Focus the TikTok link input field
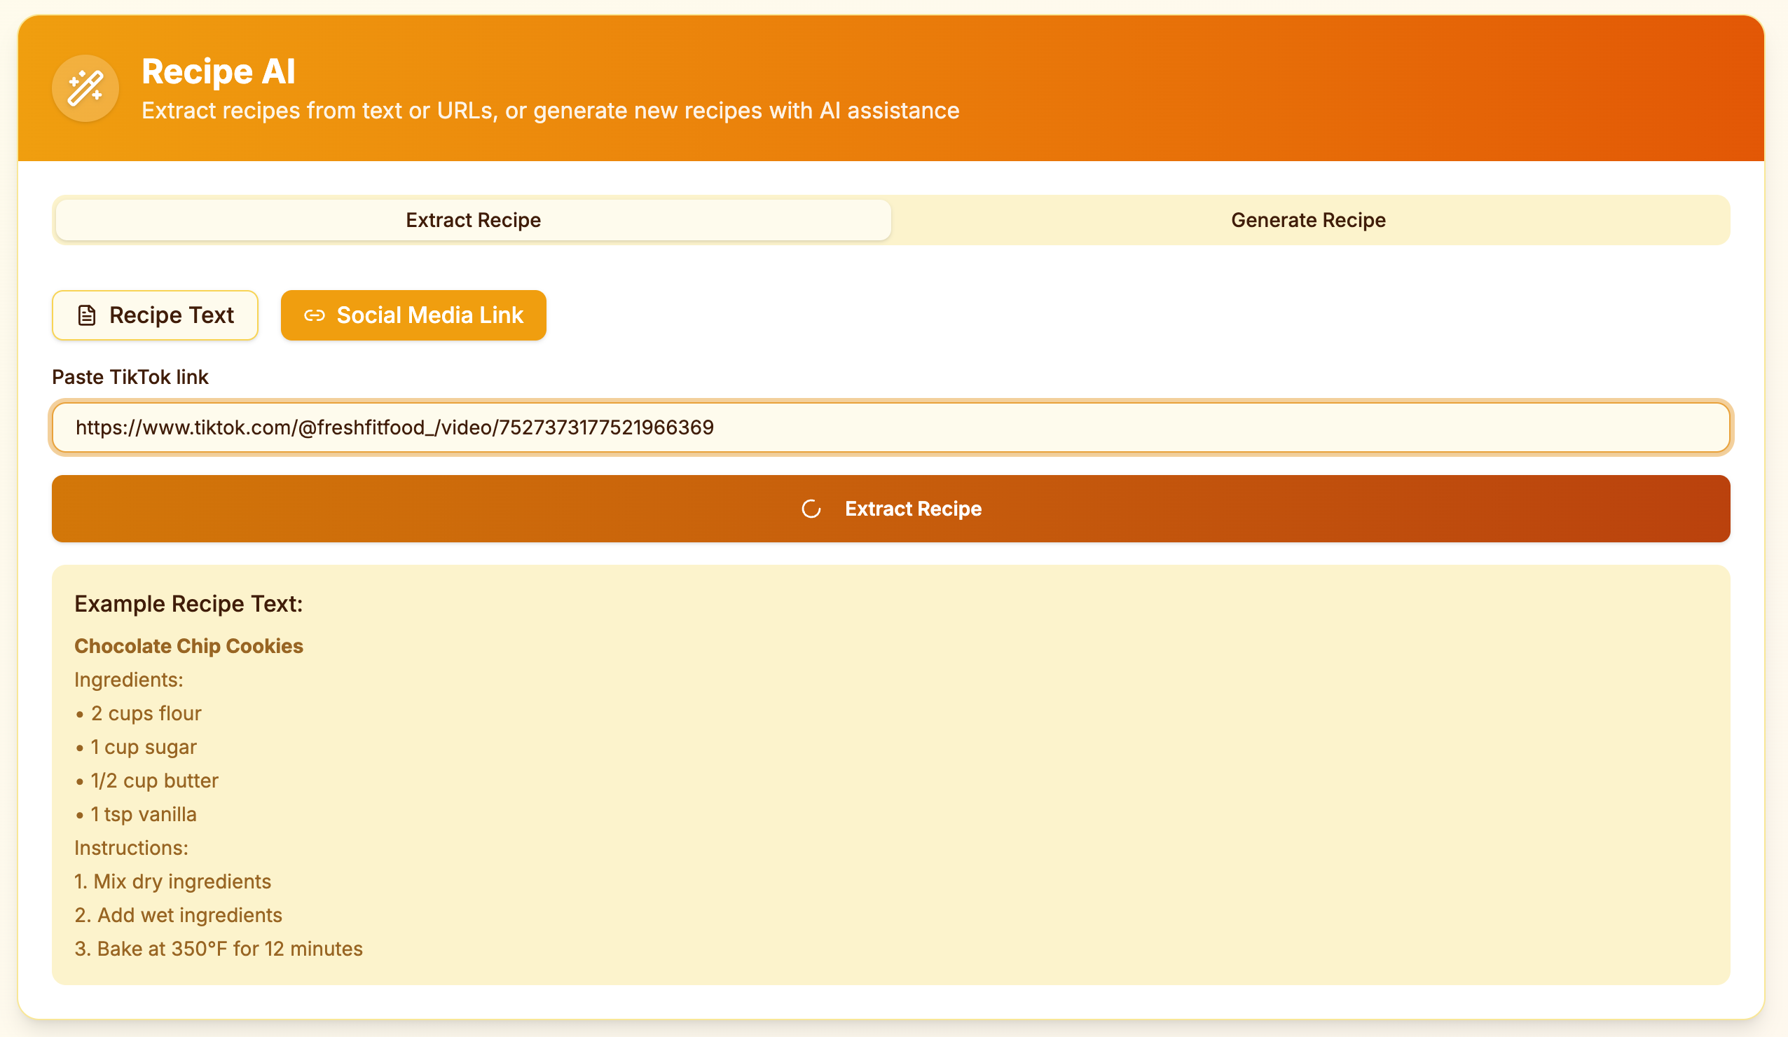The image size is (1788, 1037). tap(890, 427)
